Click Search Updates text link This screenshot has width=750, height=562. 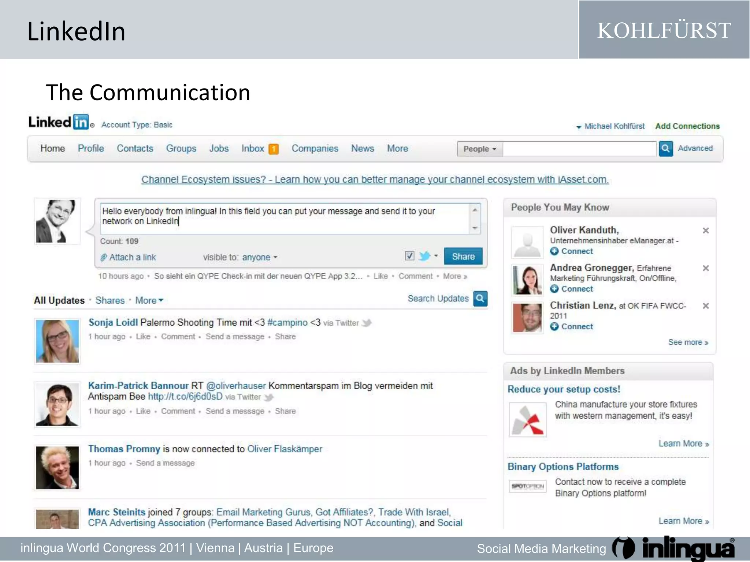click(x=438, y=299)
